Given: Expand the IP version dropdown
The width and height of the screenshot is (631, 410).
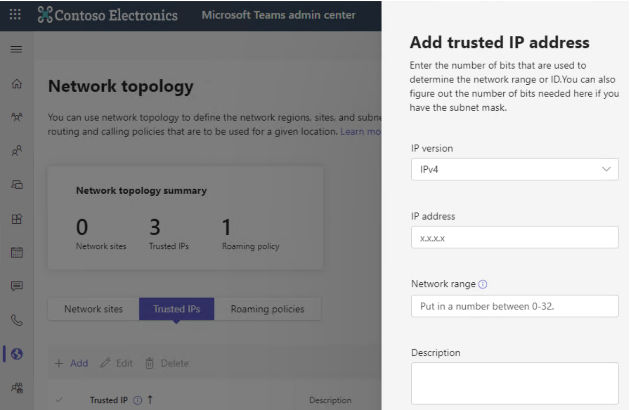Looking at the screenshot, I should click(515, 169).
